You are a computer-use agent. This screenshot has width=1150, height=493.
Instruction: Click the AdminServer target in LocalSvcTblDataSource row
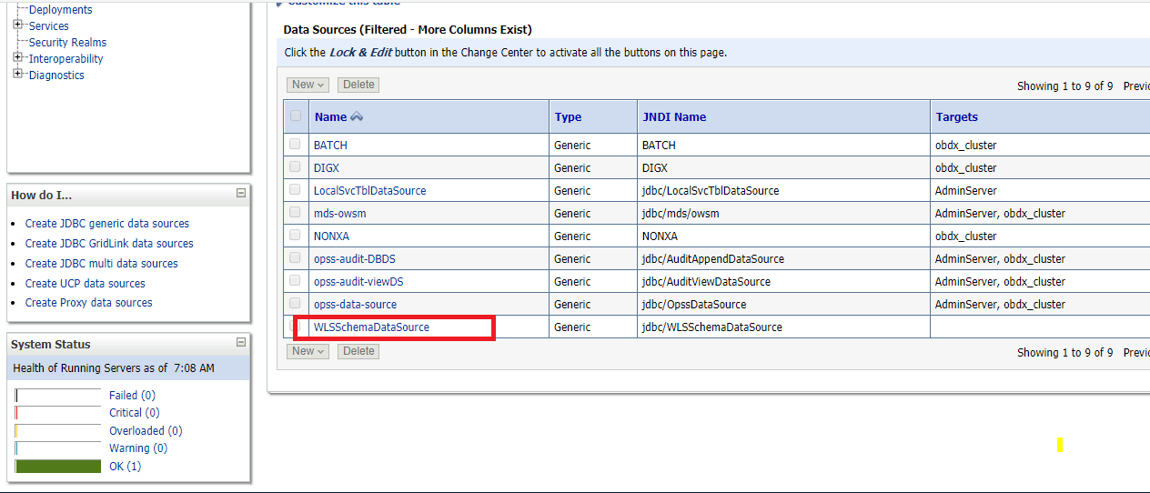coord(966,191)
